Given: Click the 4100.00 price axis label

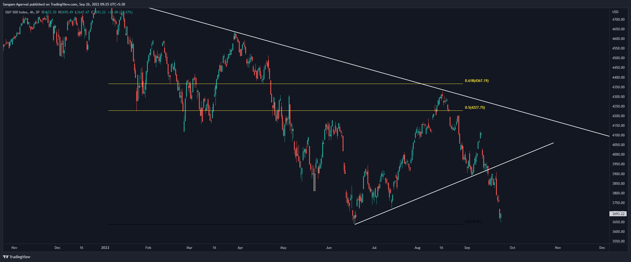Looking at the screenshot, I should [618, 135].
